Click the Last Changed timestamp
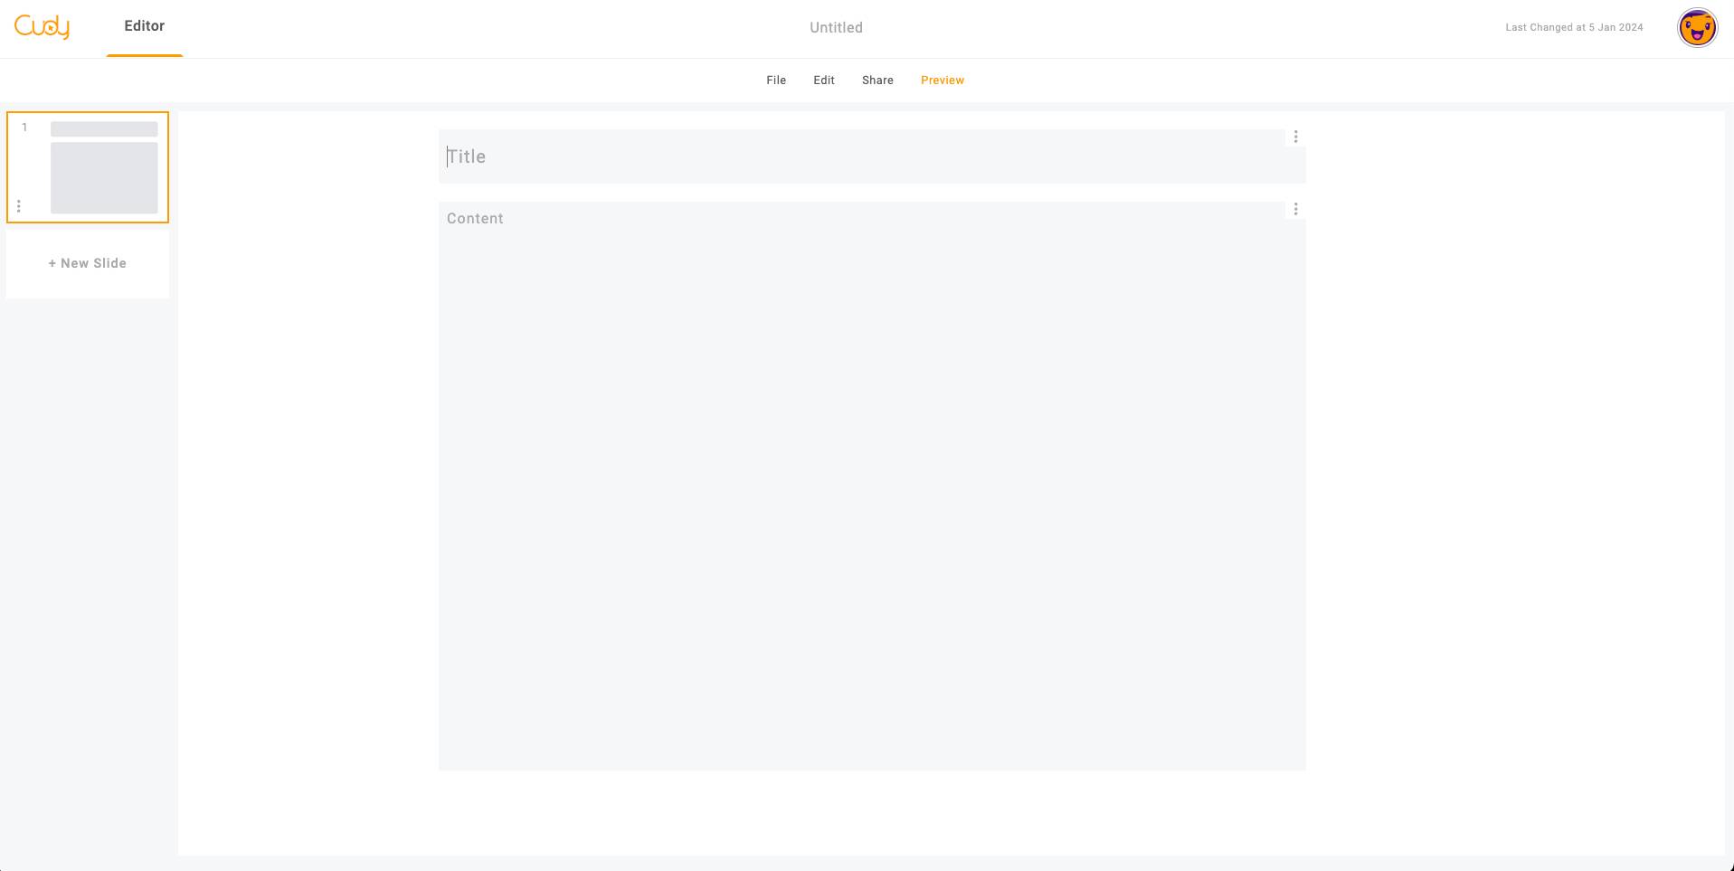The width and height of the screenshot is (1734, 871). (1574, 28)
